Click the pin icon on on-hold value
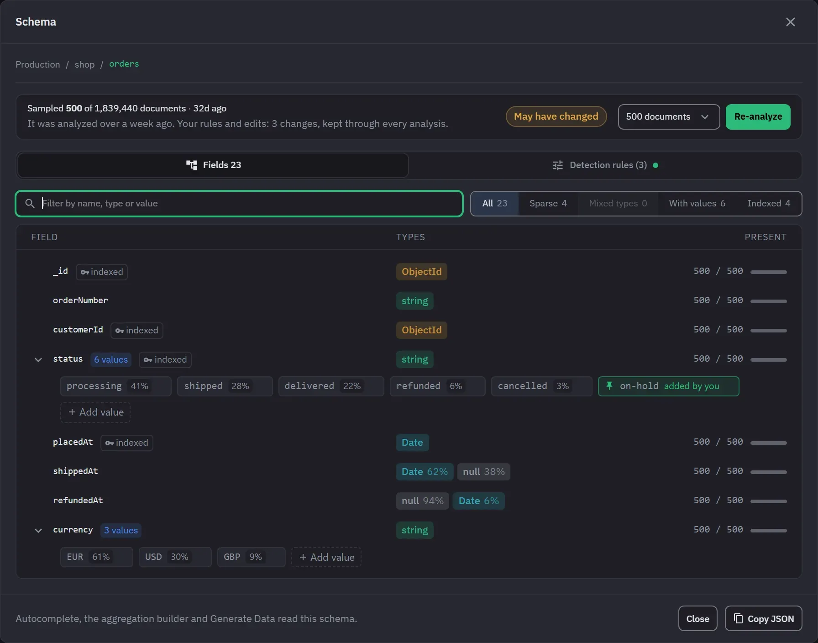 (609, 386)
